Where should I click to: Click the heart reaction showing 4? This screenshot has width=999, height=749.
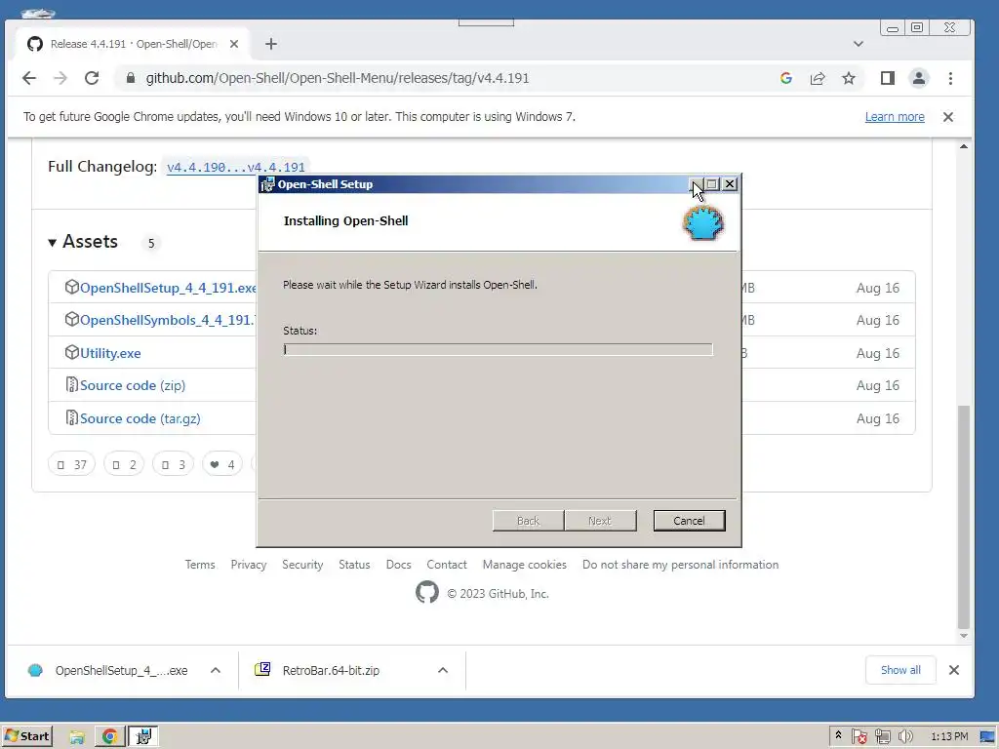221,464
